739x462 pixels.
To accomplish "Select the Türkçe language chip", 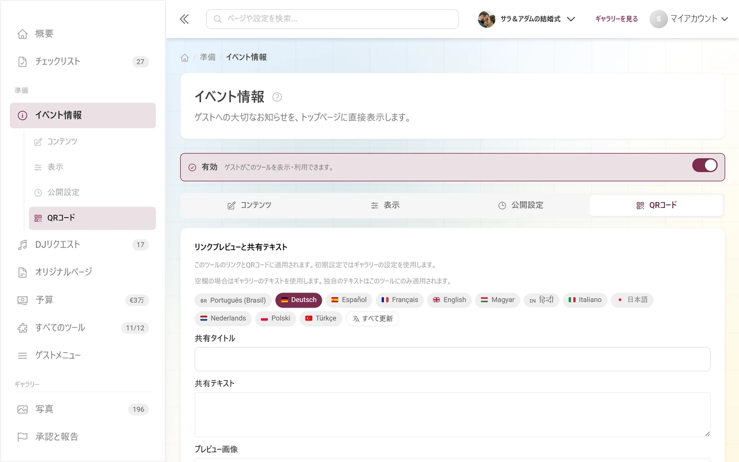I will coord(321,318).
